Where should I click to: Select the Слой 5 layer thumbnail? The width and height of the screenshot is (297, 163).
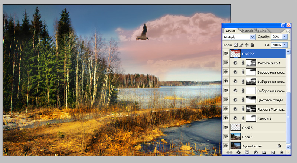(x=235, y=128)
